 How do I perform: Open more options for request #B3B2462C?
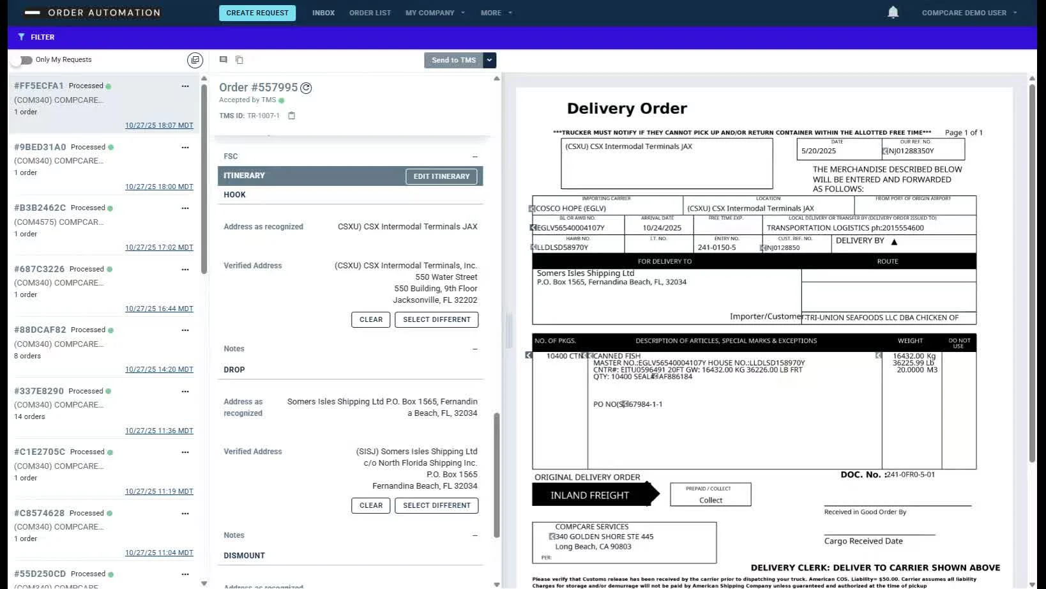185,208
